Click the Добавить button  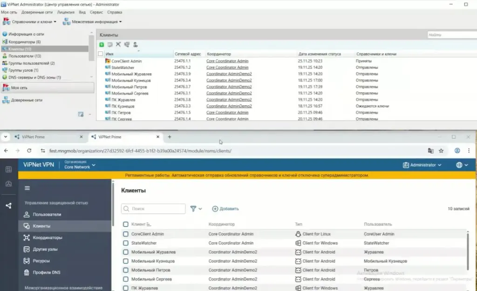coord(225,209)
